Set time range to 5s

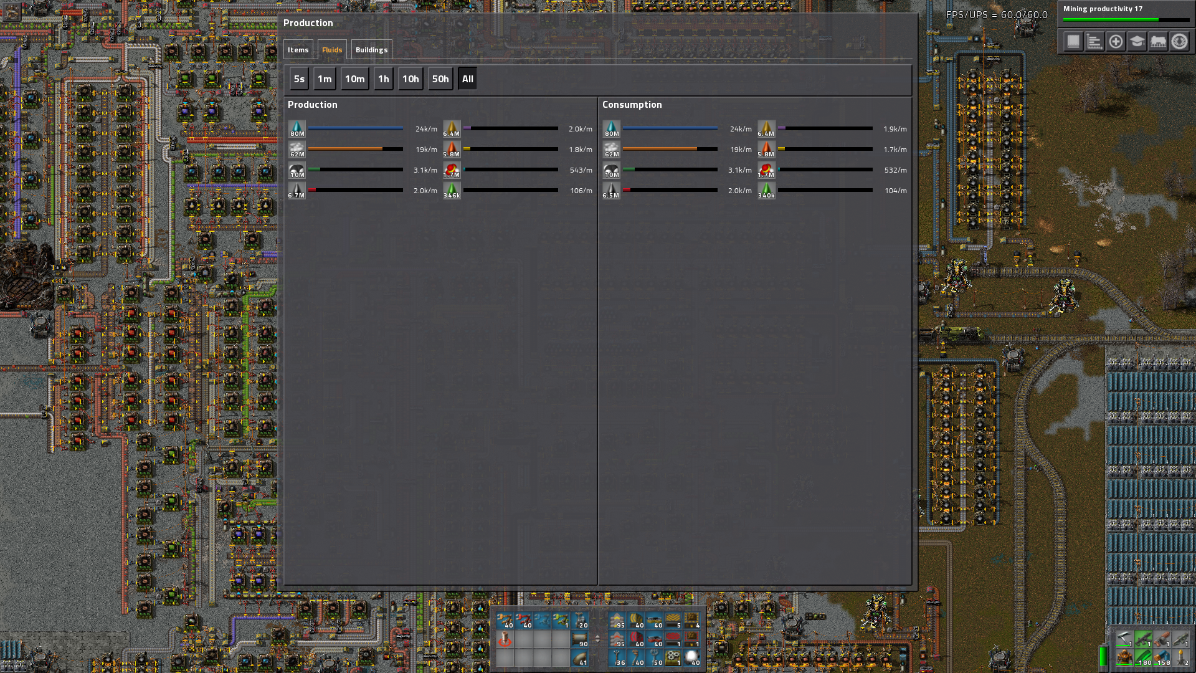point(299,79)
